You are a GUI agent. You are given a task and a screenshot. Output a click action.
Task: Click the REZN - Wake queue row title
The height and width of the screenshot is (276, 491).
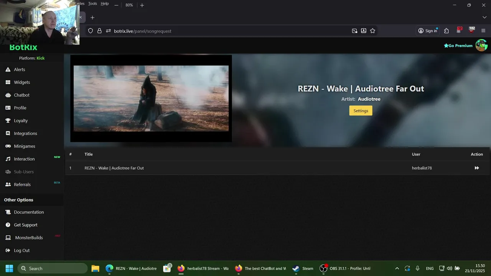114,168
